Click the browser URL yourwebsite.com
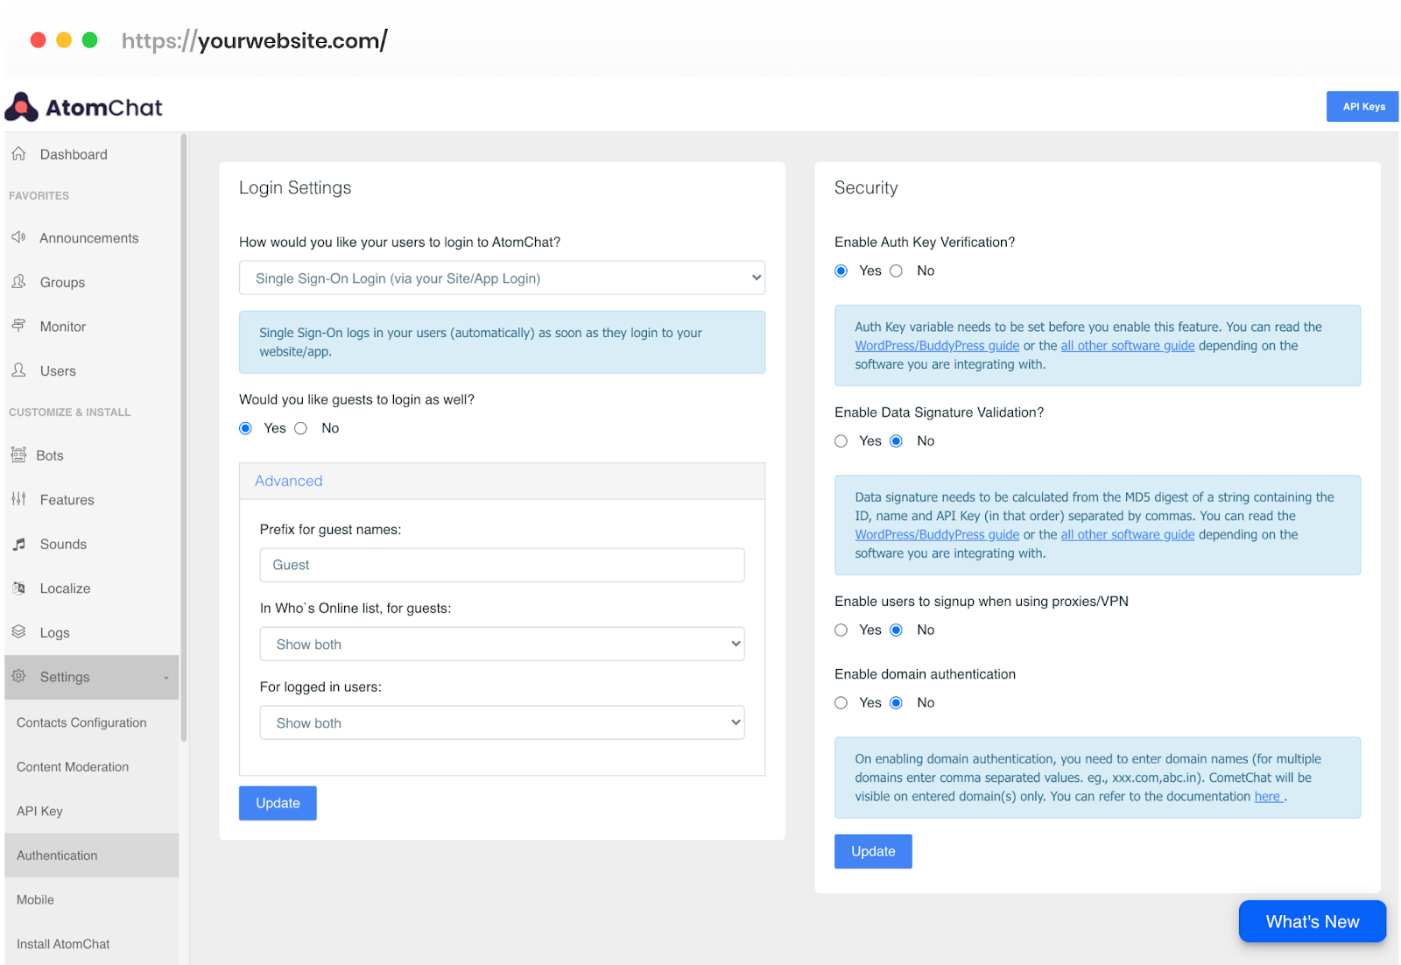1401x965 pixels. 254,40
